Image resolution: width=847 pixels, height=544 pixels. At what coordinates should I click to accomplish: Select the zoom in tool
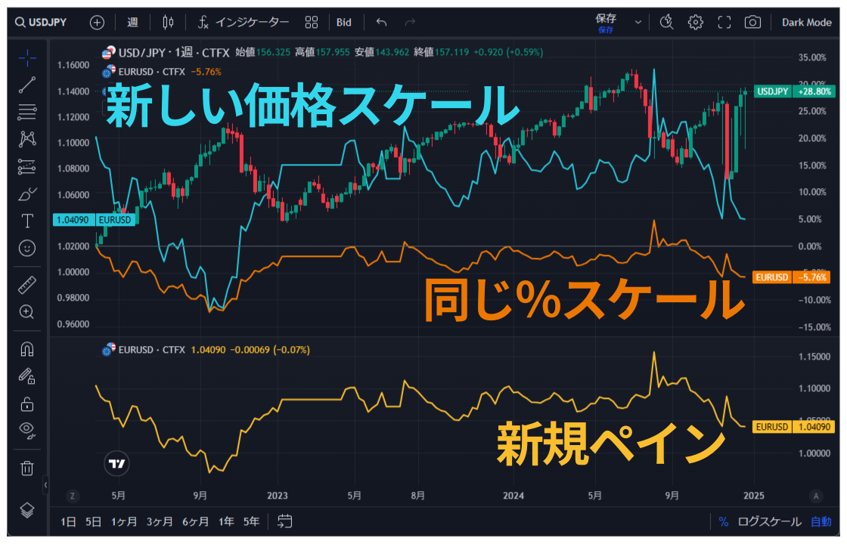(x=27, y=312)
